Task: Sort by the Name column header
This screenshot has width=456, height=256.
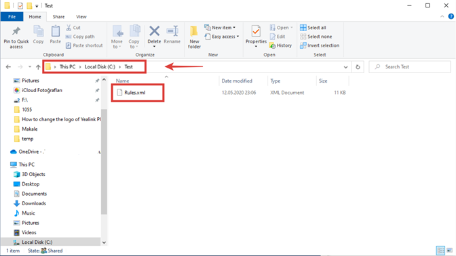Action: coord(122,81)
